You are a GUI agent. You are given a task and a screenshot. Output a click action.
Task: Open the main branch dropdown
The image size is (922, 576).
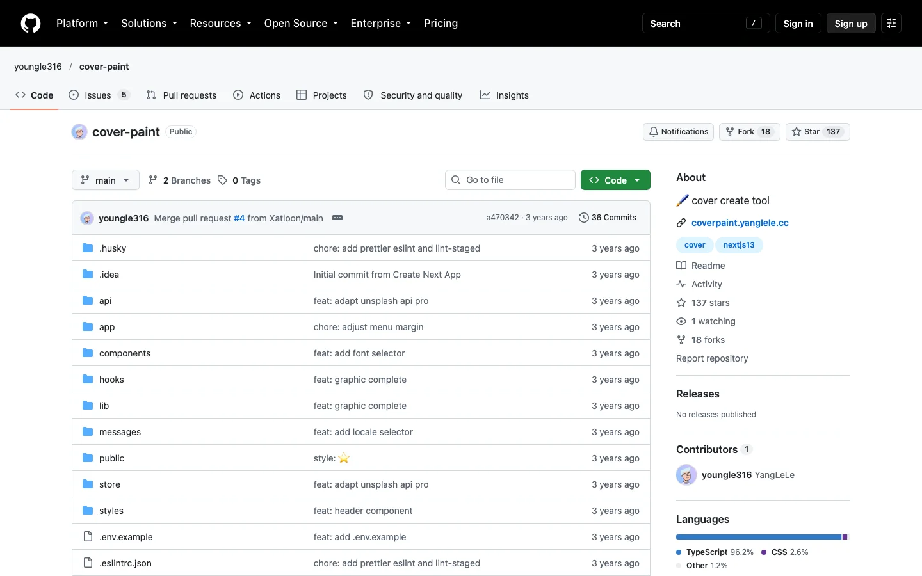[x=106, y=180]
